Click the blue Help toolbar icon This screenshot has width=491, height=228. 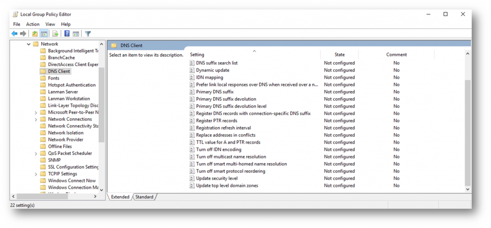pyautogui.click(x=67, y=34)
